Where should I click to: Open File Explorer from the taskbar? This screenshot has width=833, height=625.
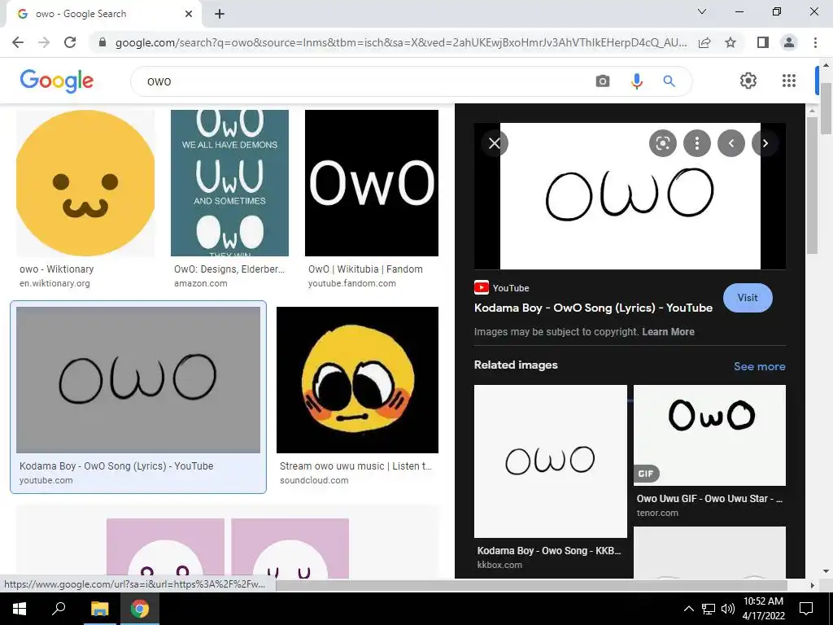[99, 609]
